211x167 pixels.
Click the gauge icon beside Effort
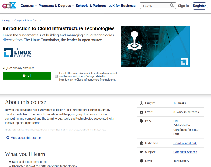click(x=141, y=112)
